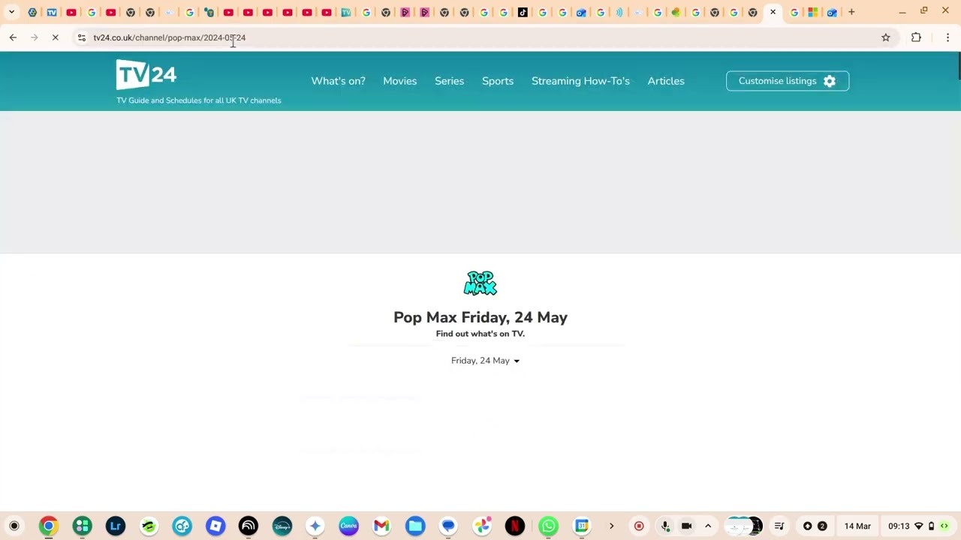
Task: Open the Chrome three-dot menu
Action: point(947,37)
